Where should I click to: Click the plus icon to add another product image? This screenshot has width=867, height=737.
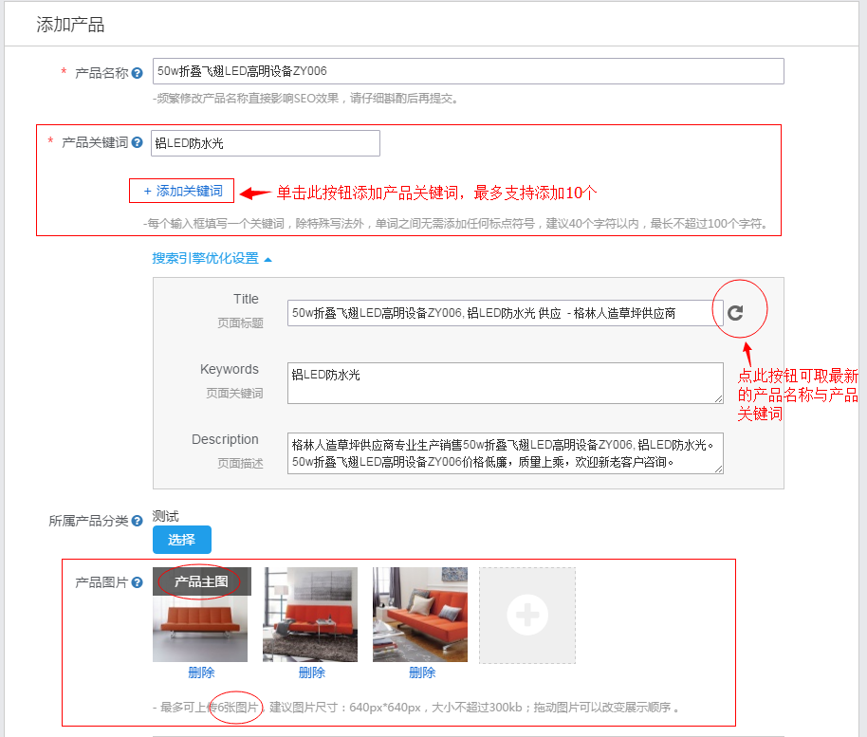pos(526,615)
